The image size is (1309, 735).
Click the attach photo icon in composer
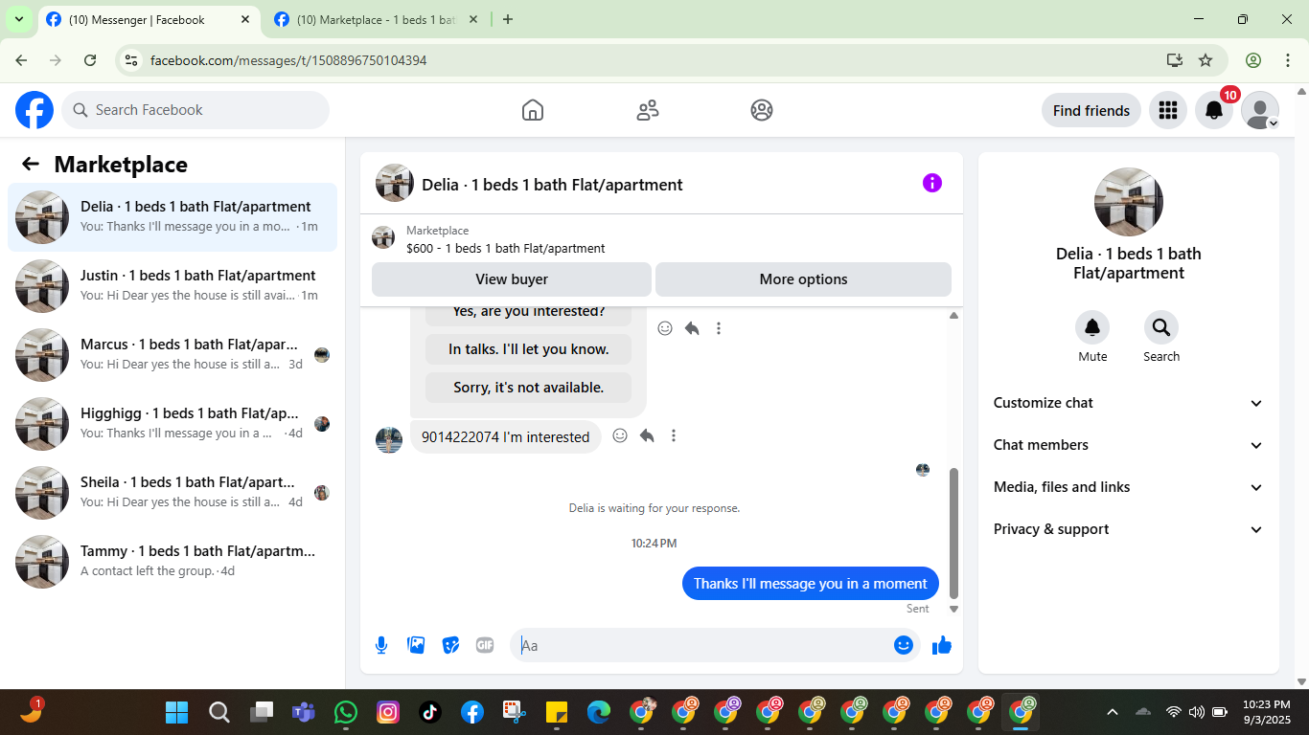416,645
